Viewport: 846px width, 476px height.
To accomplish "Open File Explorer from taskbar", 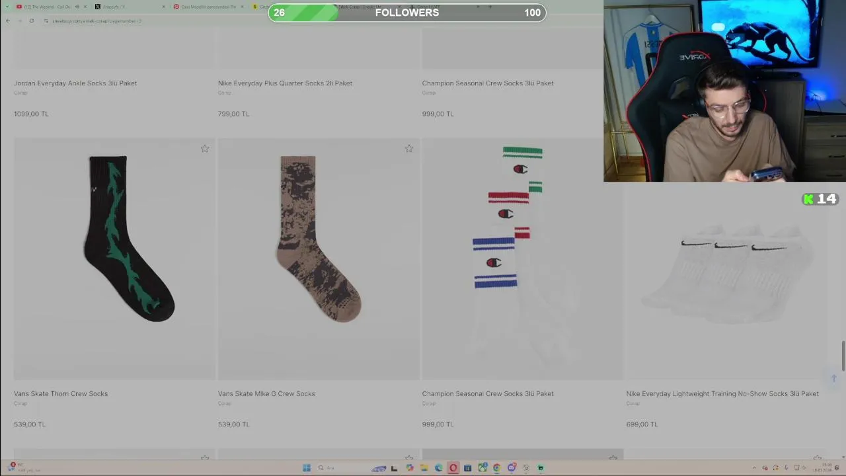I will 424,468.
